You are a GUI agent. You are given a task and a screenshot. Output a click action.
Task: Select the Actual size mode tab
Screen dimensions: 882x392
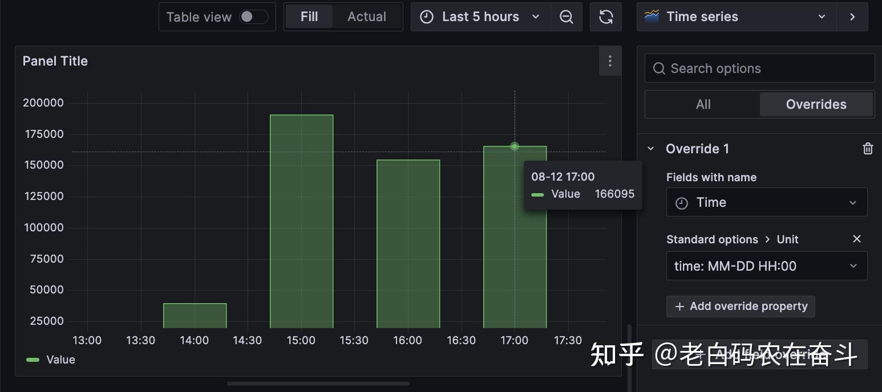[x=366, y=17]
